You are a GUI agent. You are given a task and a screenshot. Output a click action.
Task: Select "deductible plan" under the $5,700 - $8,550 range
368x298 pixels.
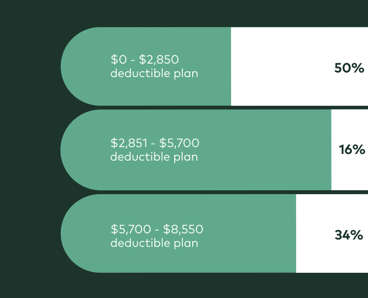pyautogui.click(x=154, y=243)
